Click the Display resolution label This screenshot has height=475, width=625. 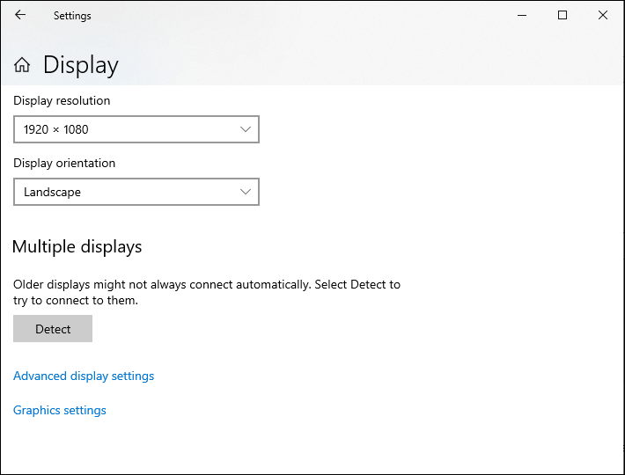(x=62, y=100)
